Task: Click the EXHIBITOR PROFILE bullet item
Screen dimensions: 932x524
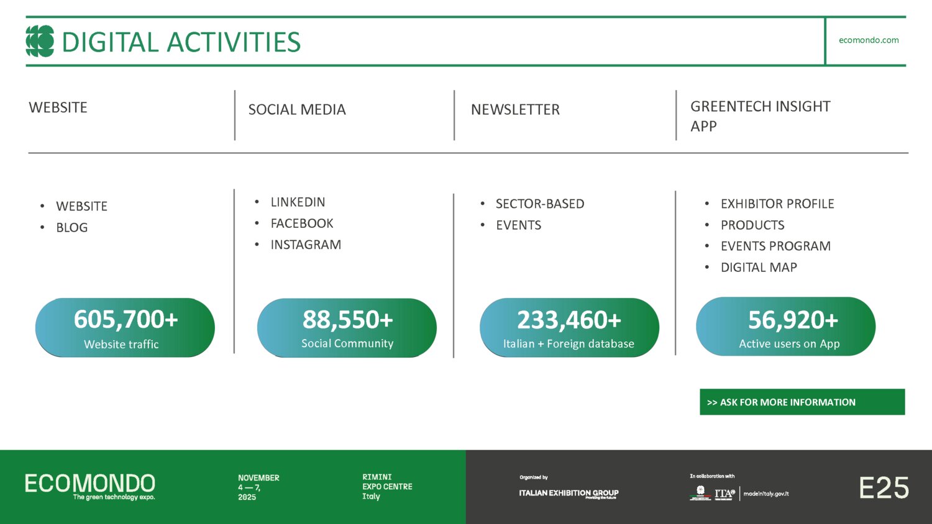Action: click(x=777, y=204)
